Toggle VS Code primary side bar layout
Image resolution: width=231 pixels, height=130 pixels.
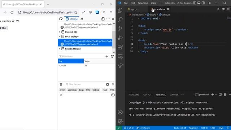[195, 3]
